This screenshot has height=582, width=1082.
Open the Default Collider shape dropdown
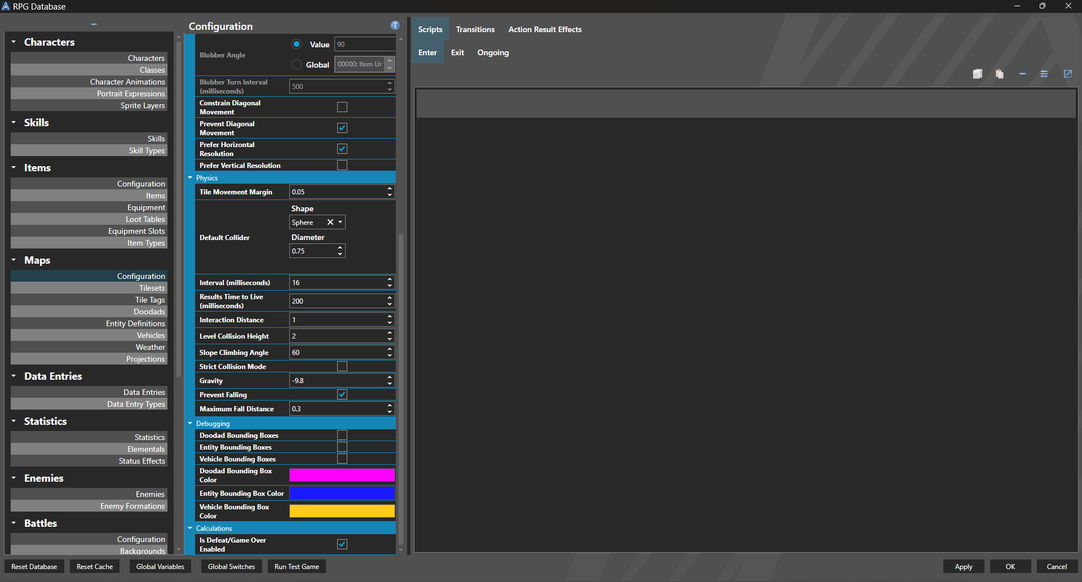(339, 222)
